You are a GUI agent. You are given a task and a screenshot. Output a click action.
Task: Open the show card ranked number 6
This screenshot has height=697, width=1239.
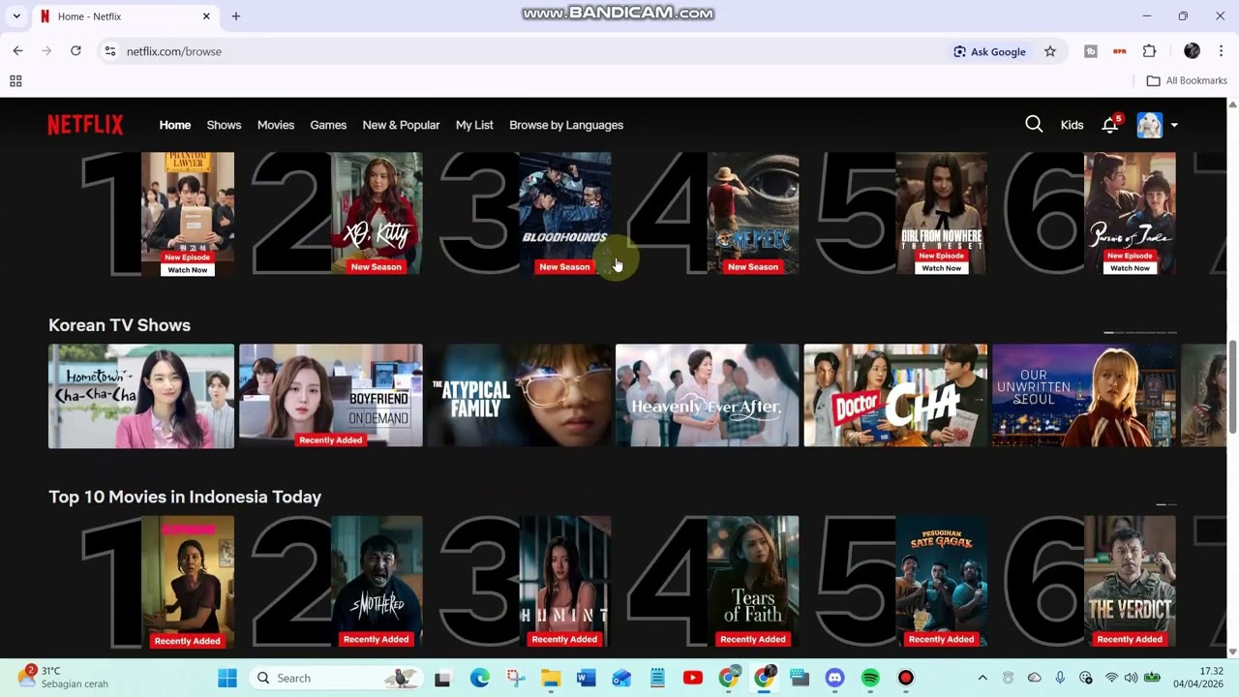click(x=1130, y=214)
